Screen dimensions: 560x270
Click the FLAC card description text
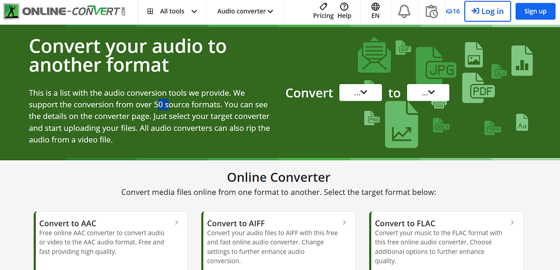[x=438, y=247]
